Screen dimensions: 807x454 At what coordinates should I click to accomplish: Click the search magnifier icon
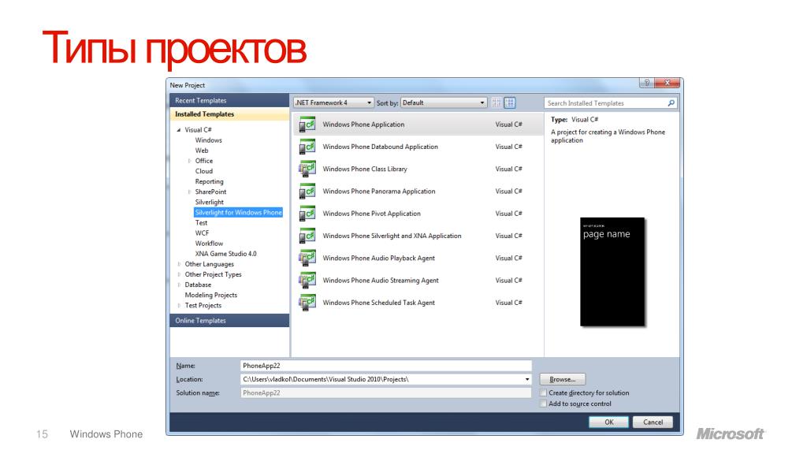click(x=671, y=103)
